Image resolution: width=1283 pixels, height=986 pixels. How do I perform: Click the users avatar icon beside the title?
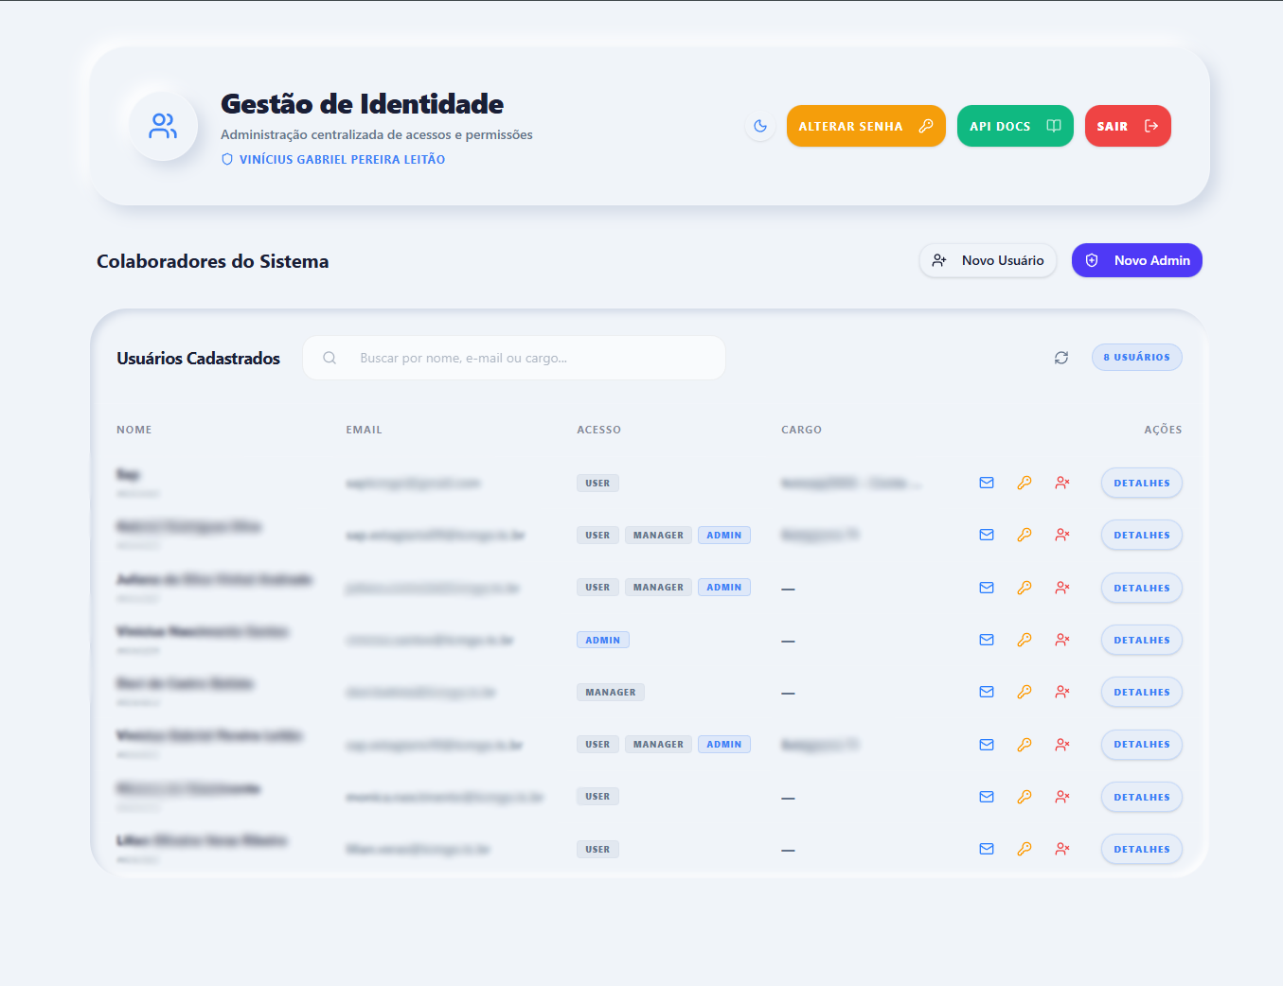pos(163,126)
